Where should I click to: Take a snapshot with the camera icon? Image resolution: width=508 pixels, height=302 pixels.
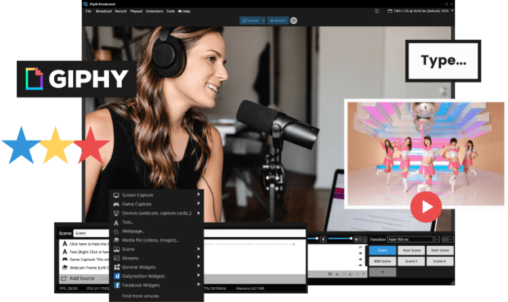(x=293, y=20)
